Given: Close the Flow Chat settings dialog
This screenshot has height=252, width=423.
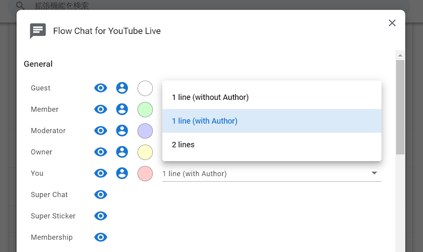Looking at the screenshot, I should [x=392, y=23].
